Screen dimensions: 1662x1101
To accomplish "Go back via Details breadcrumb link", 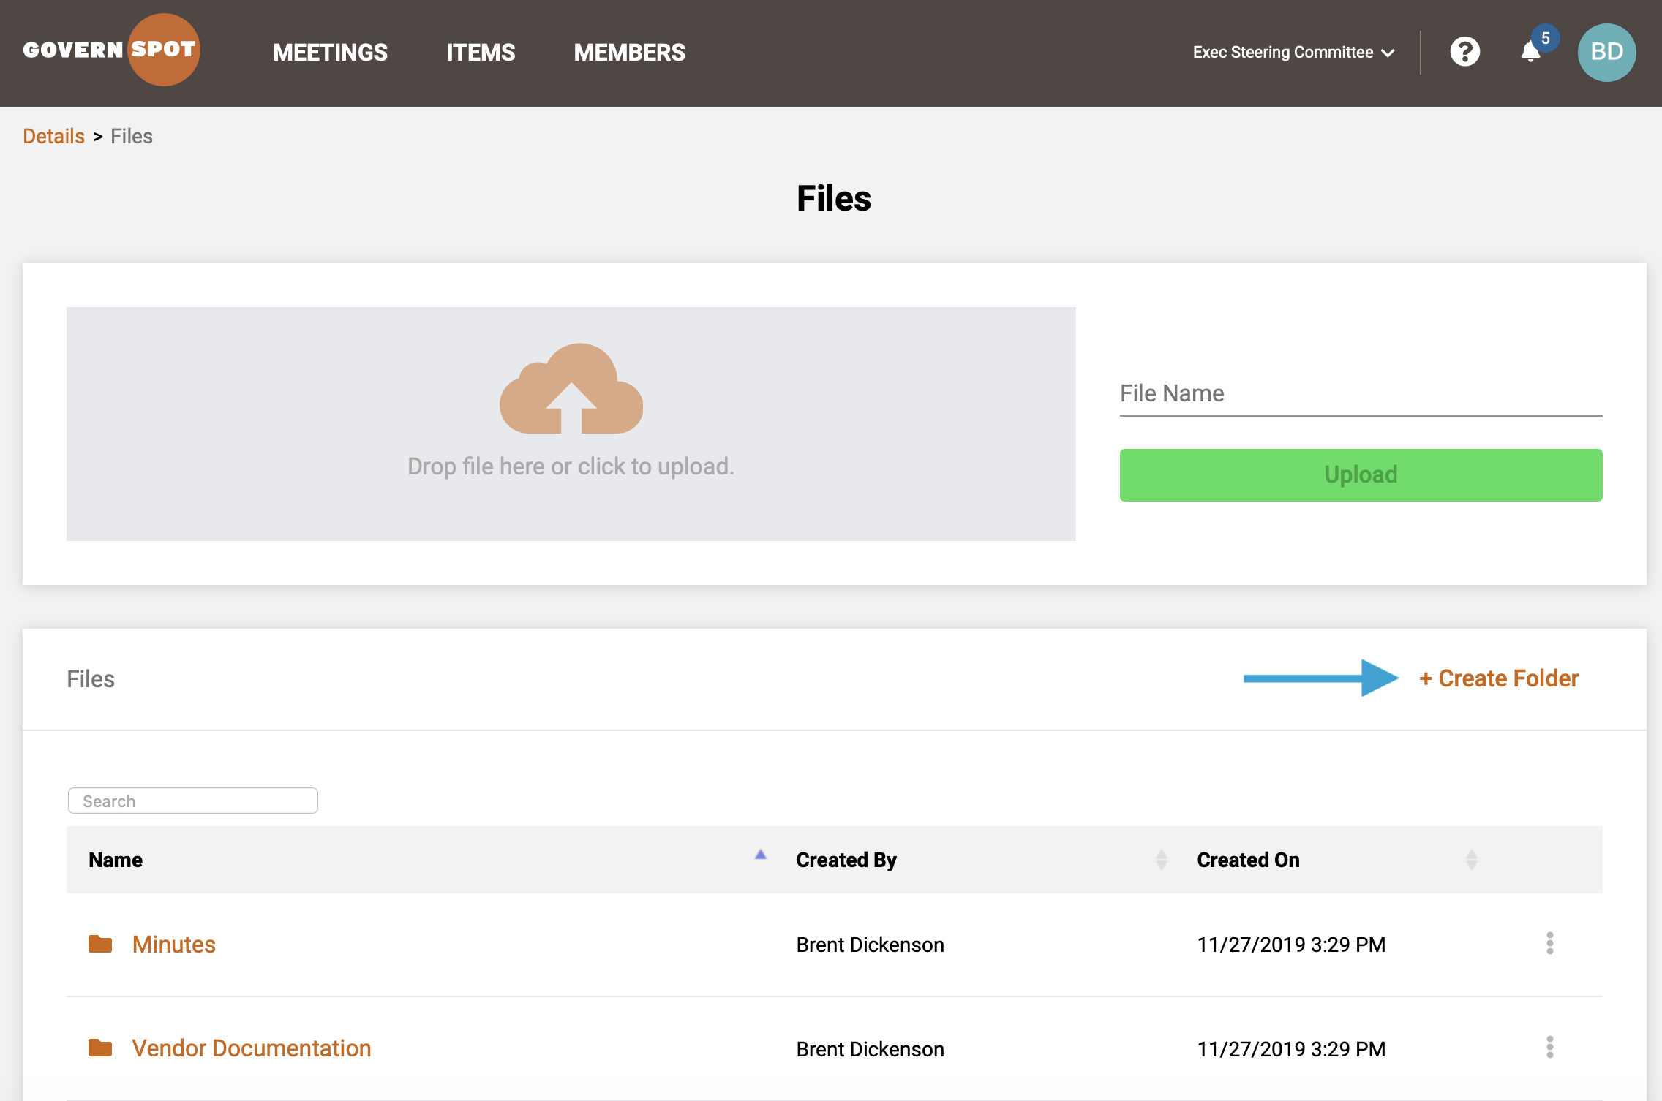I will click(x=53, y=136).
